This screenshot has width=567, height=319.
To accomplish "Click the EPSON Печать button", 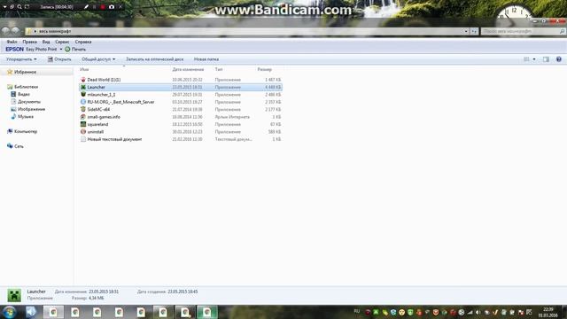I will click(75, 50).
